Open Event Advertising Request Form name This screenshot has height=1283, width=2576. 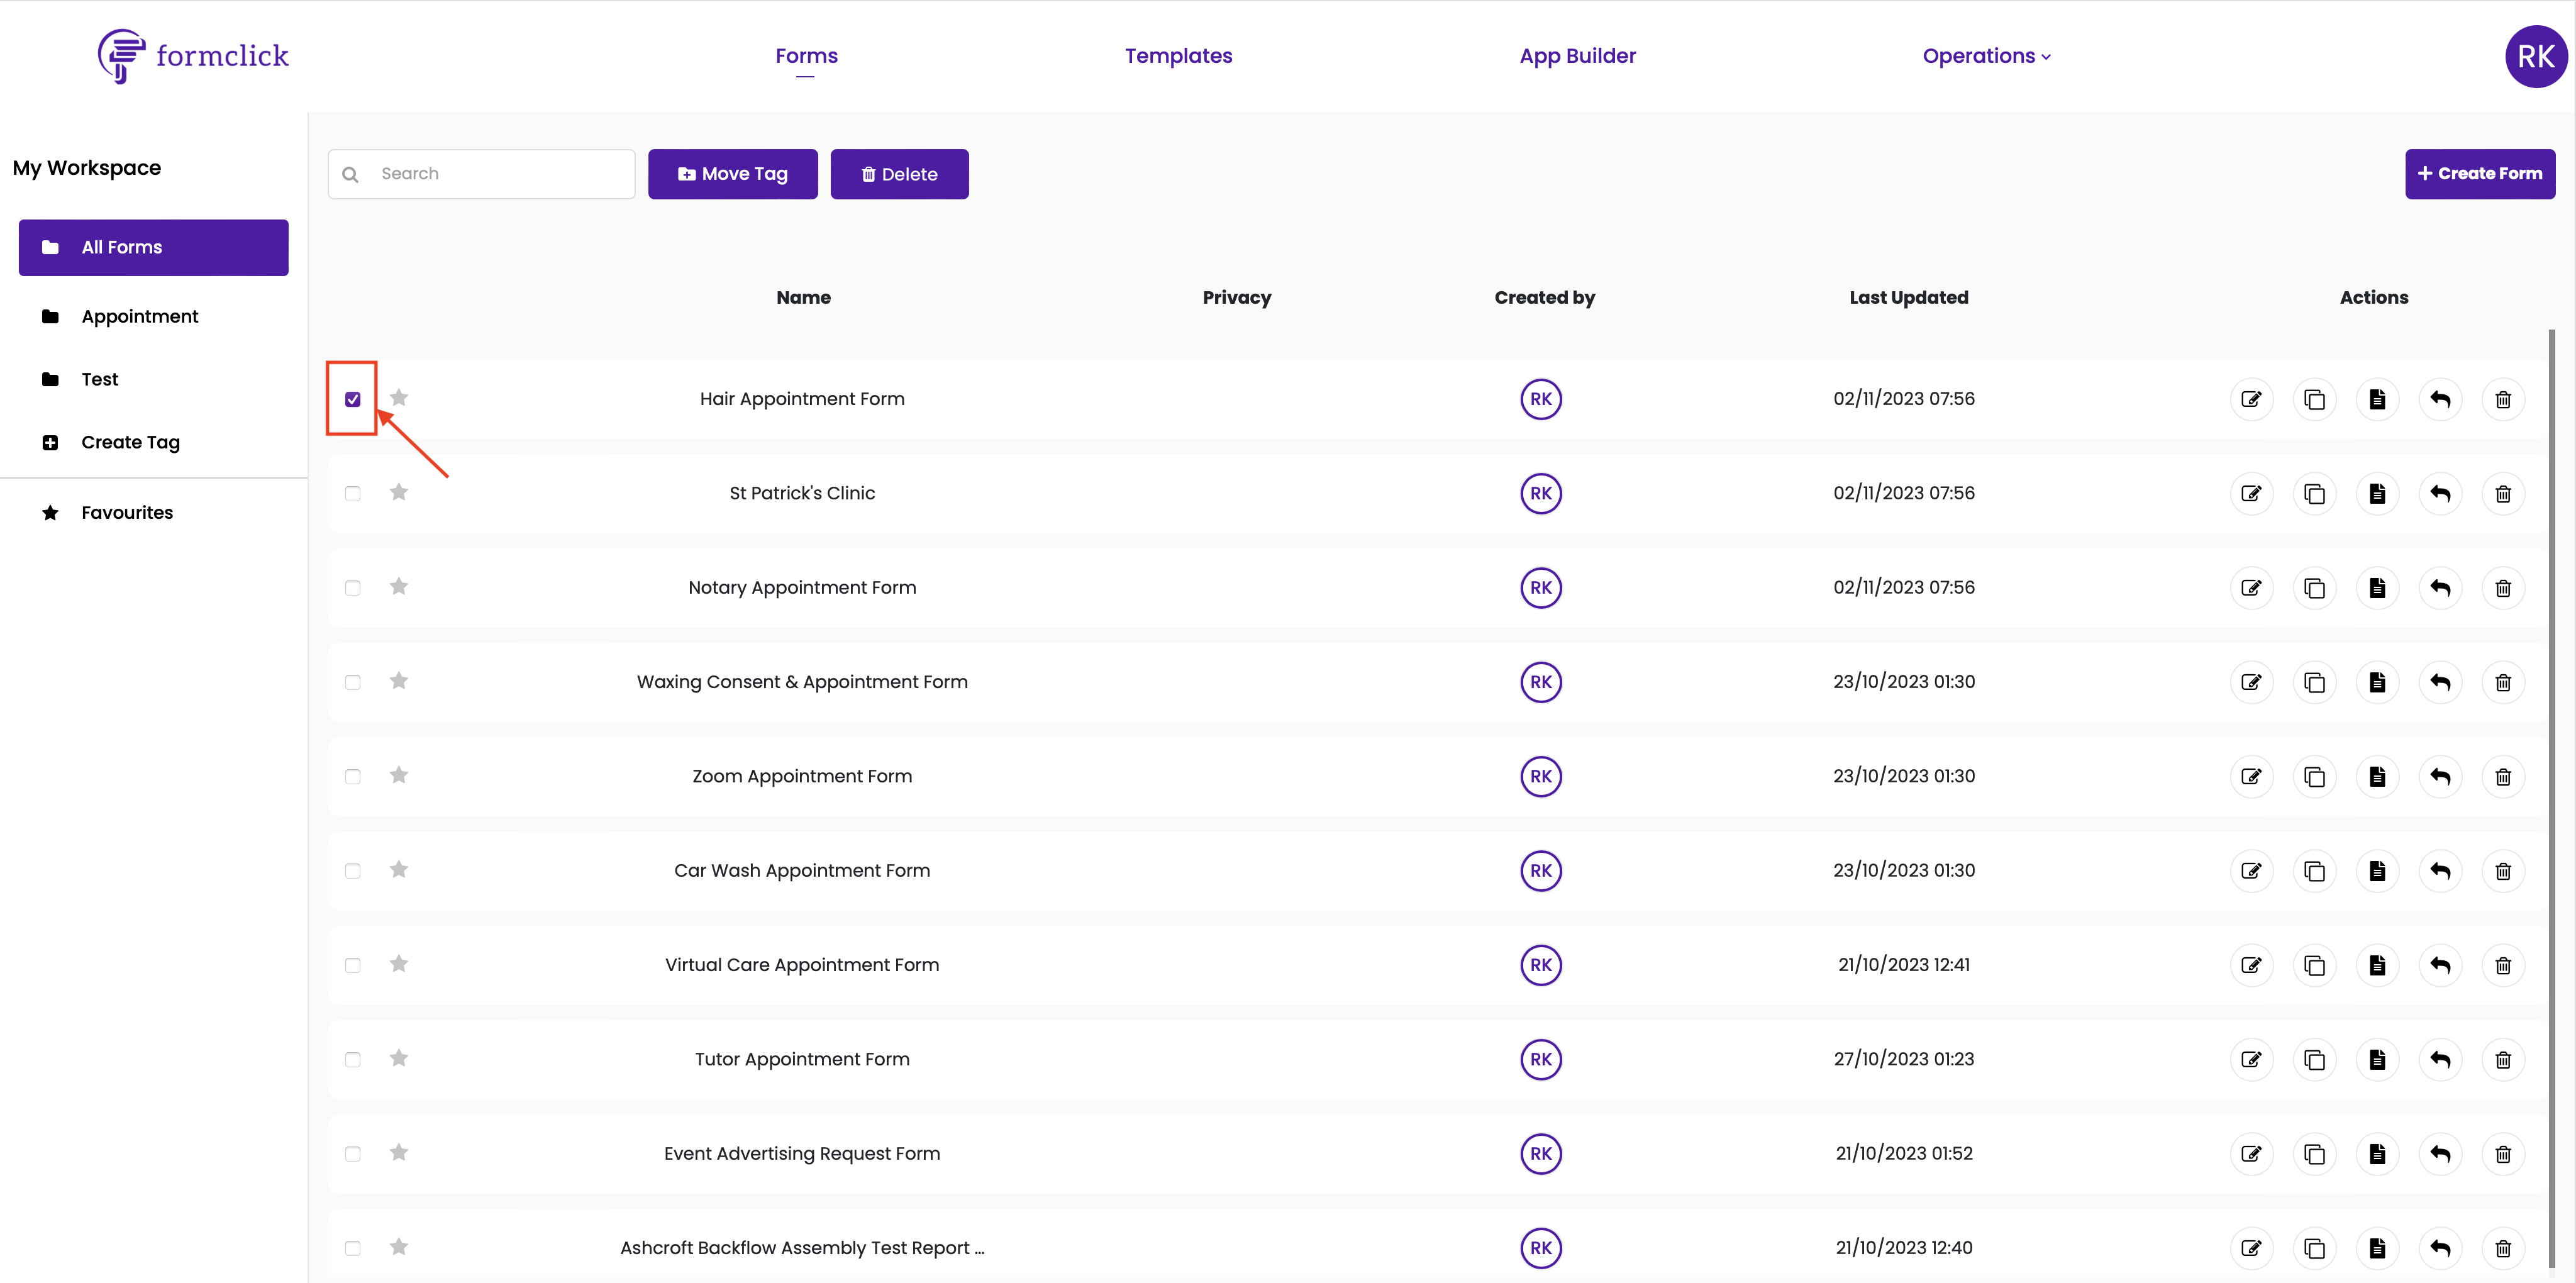802,1154
